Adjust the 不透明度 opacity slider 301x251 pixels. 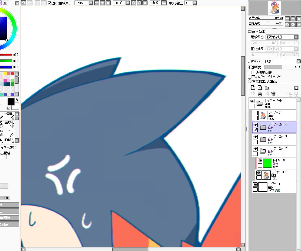[282, 67]
